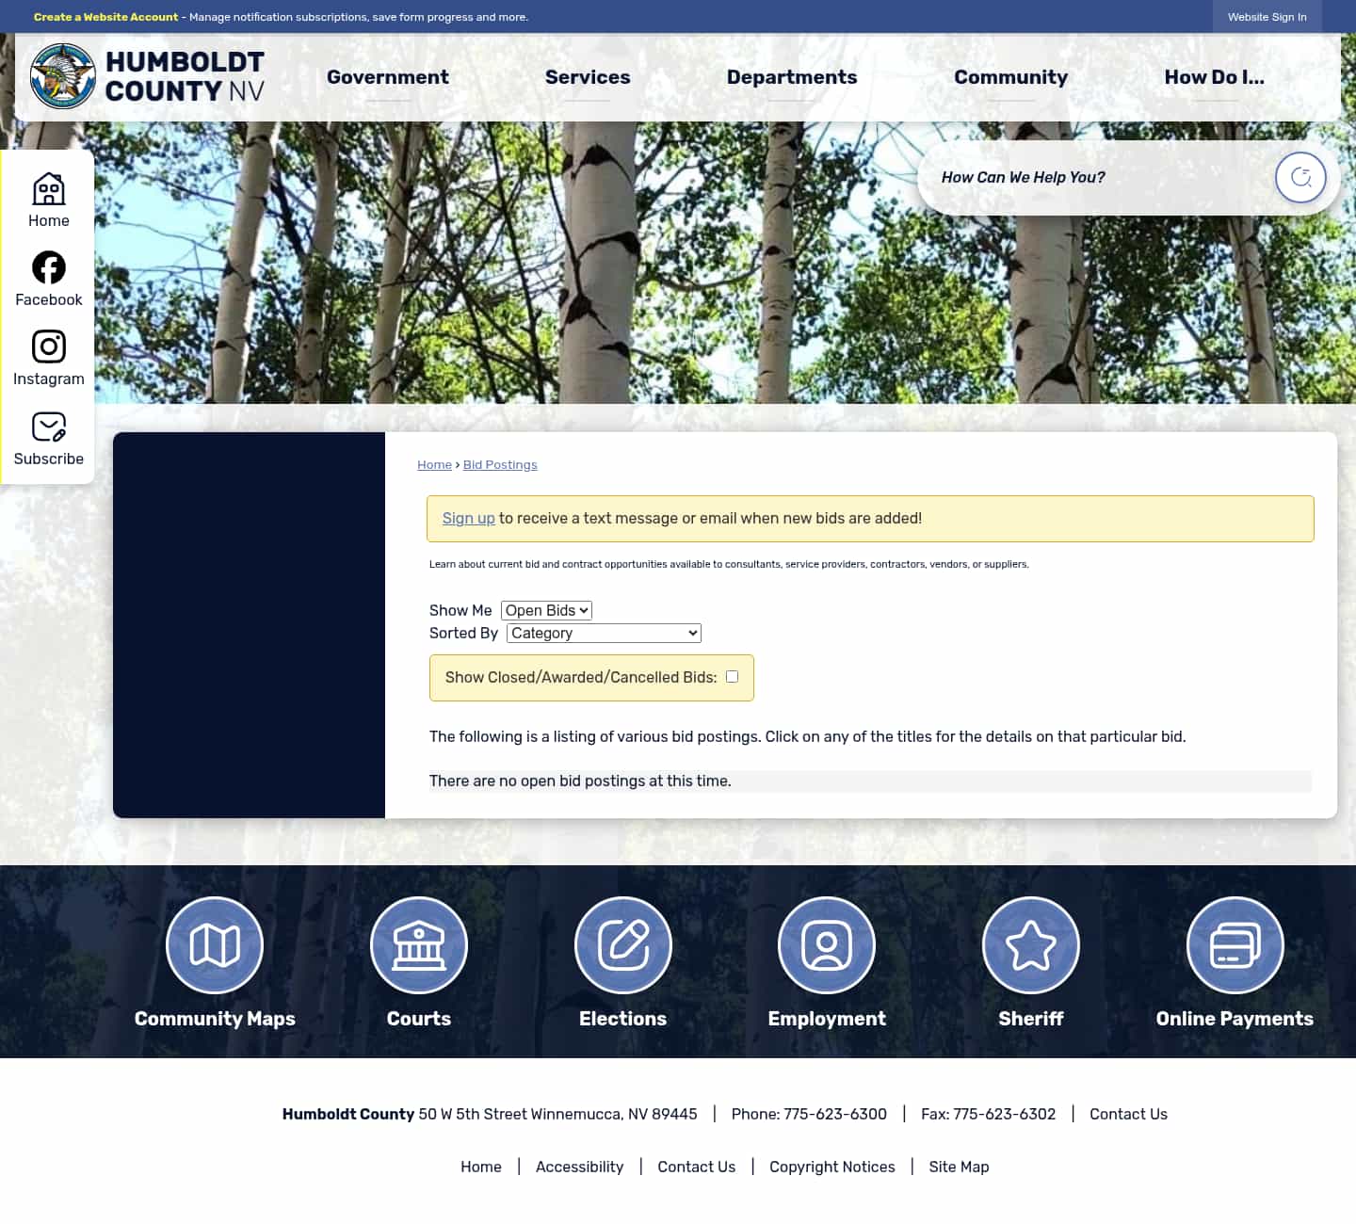
Task: Click the Copyright Notices footer link
Action: pos(832,1167)
